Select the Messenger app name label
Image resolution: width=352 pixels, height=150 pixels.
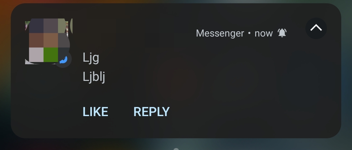pos(220,33)
